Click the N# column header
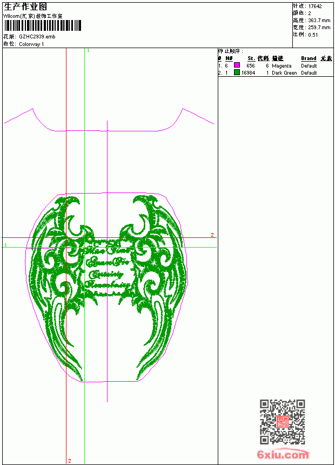 (229, 58)
